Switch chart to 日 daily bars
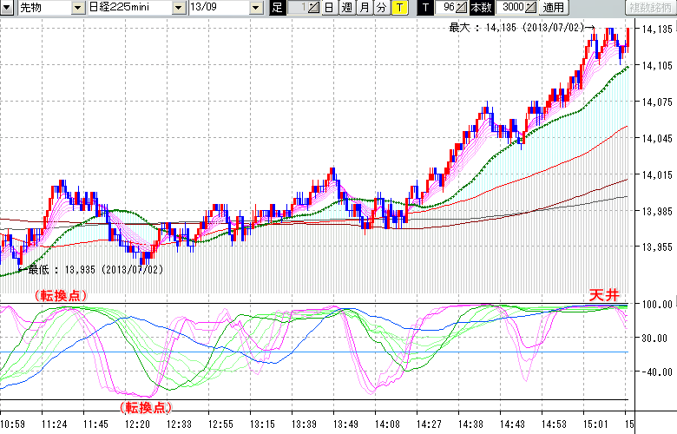This screenshot has height=434, width=677. [329, 8]
